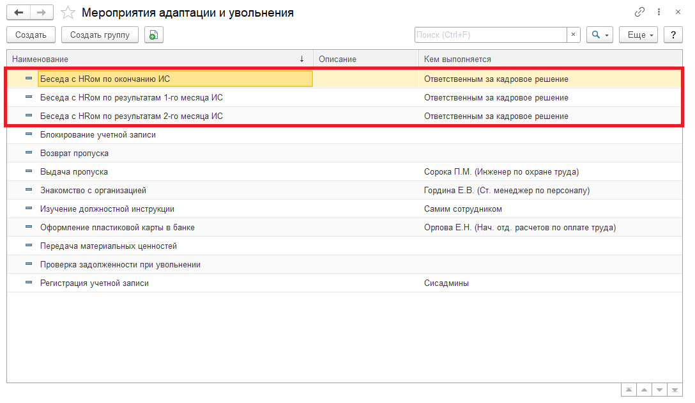Jump to the last list row with the bottom arrow
The image size is (695, 403).
[675, 390]
